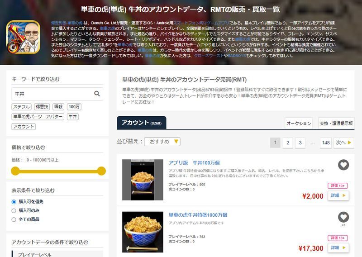This screenshot has height=257, width=362.
Task: Open the おすすめ sort dropdown
Action: click(x=162, y=142)
